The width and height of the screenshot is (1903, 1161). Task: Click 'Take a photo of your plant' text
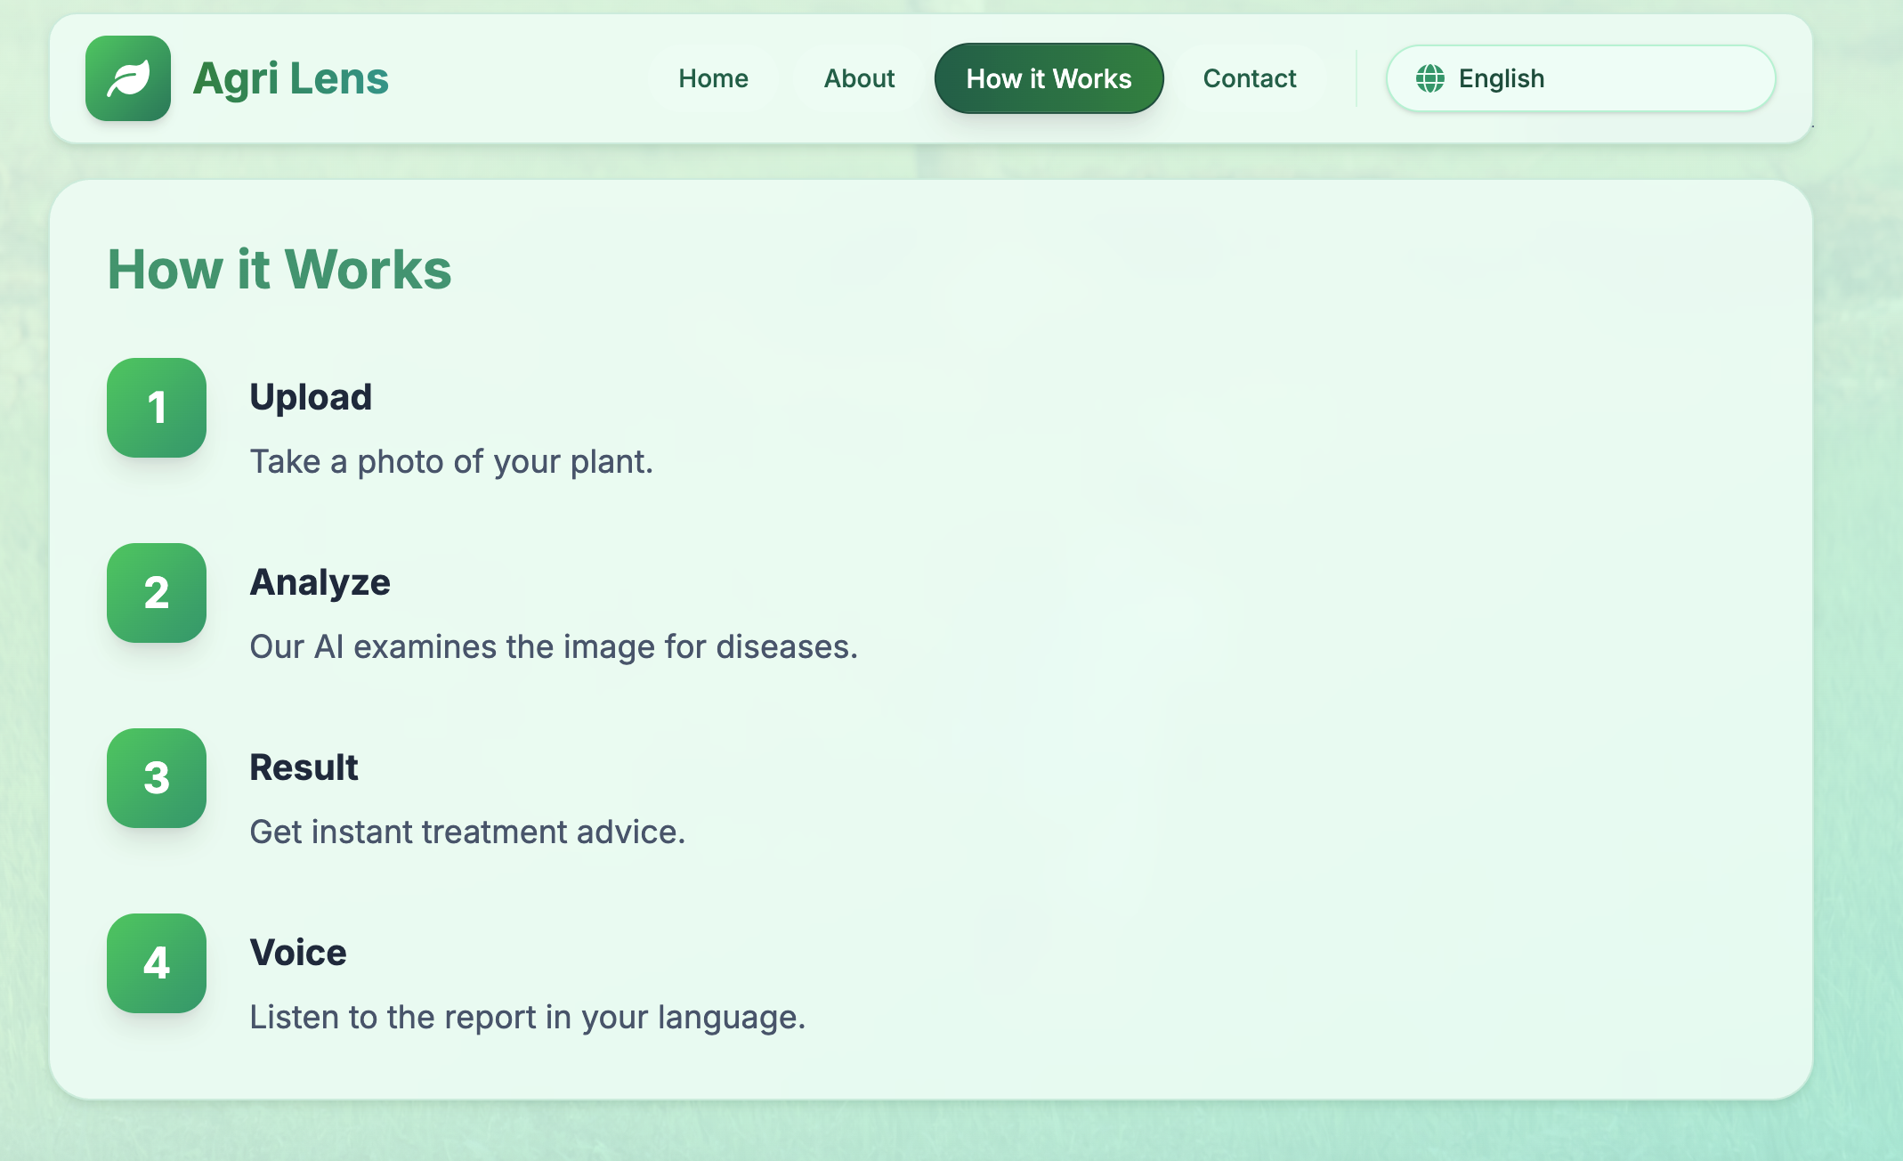pos(451,461)
